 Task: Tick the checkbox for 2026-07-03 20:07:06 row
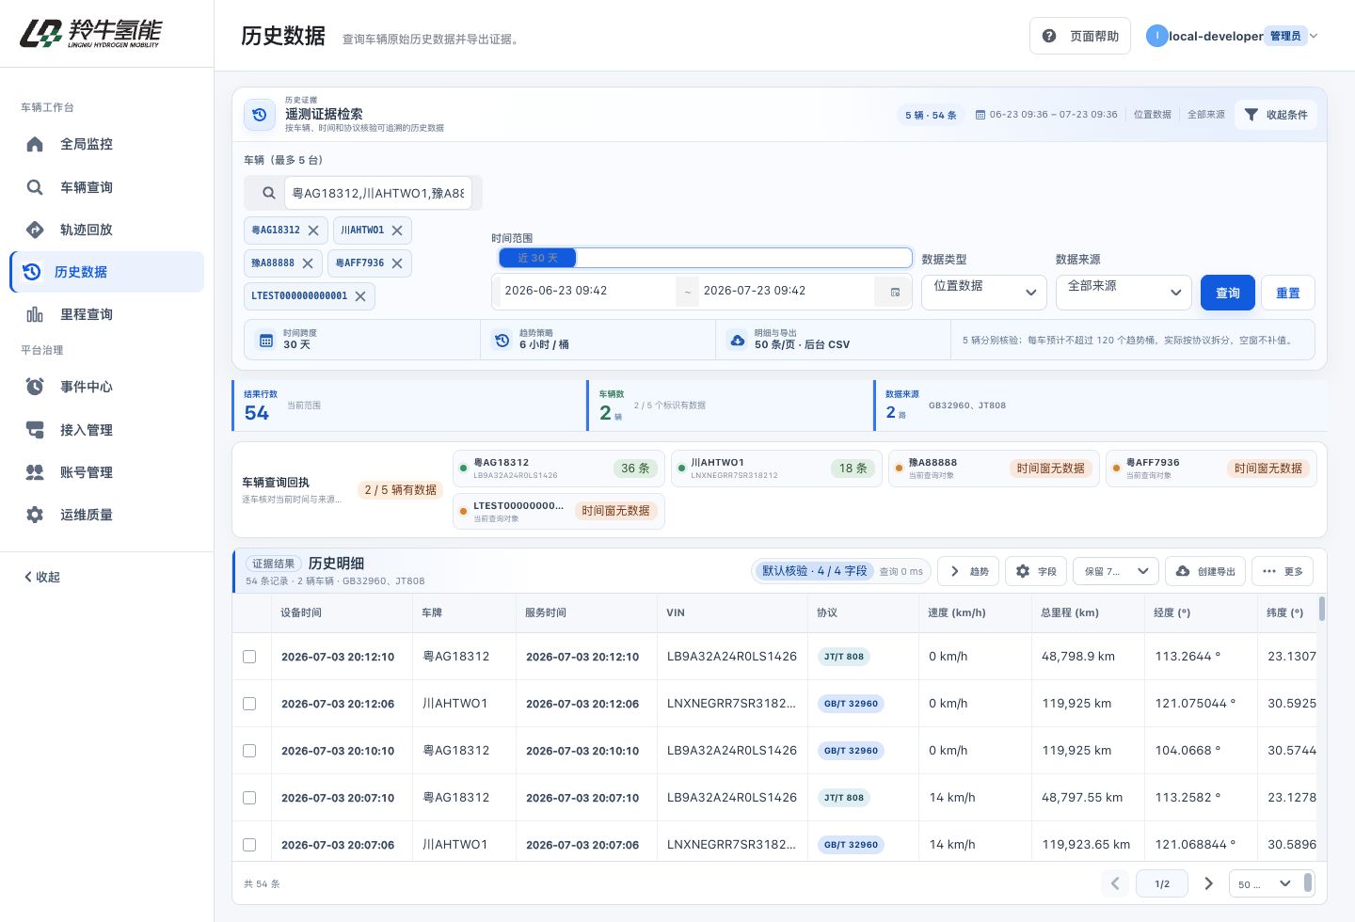click(x=249, y=845)
